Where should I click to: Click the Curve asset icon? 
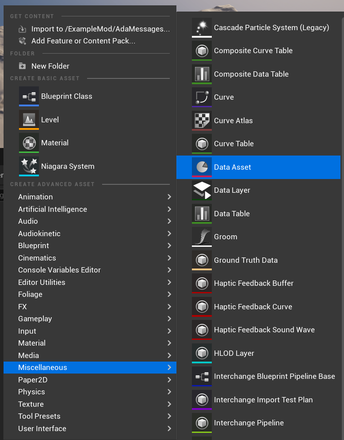(202, 97)
